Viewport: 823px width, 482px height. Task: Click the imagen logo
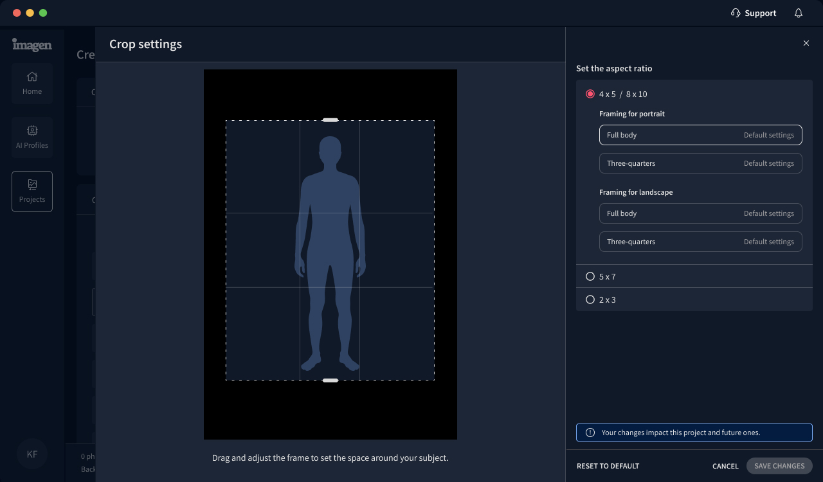point(32,45)
